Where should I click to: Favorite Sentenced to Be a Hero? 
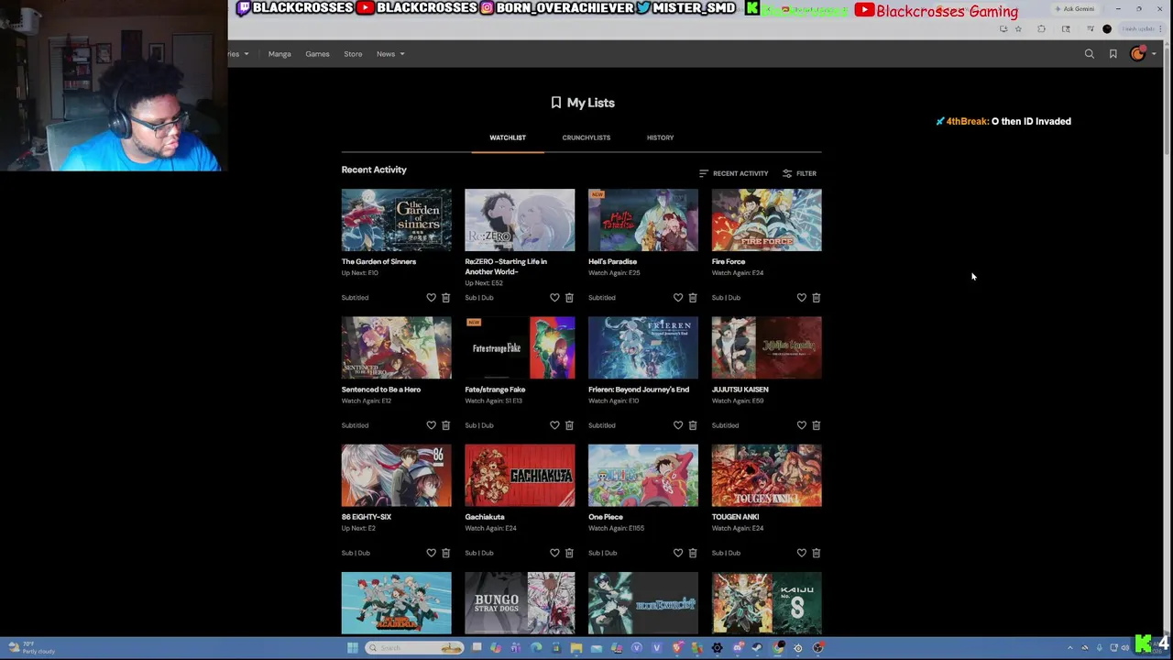pyautogui.click(x=432, y=425)
